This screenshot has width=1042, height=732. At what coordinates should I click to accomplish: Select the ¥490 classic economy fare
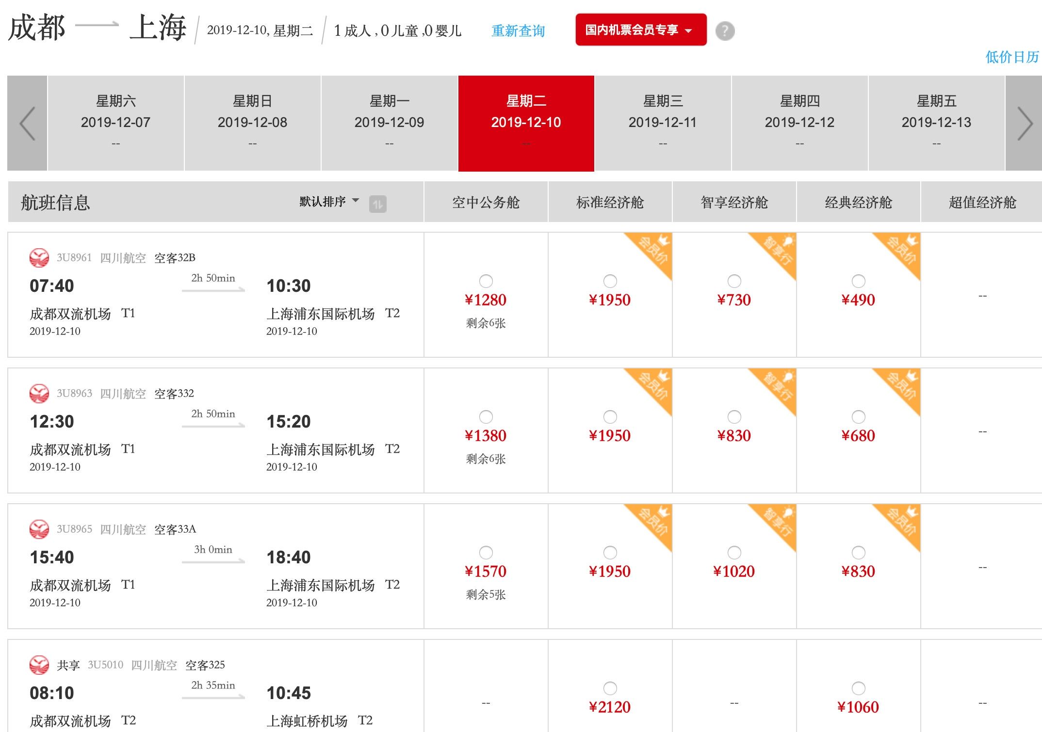(858, 281)
